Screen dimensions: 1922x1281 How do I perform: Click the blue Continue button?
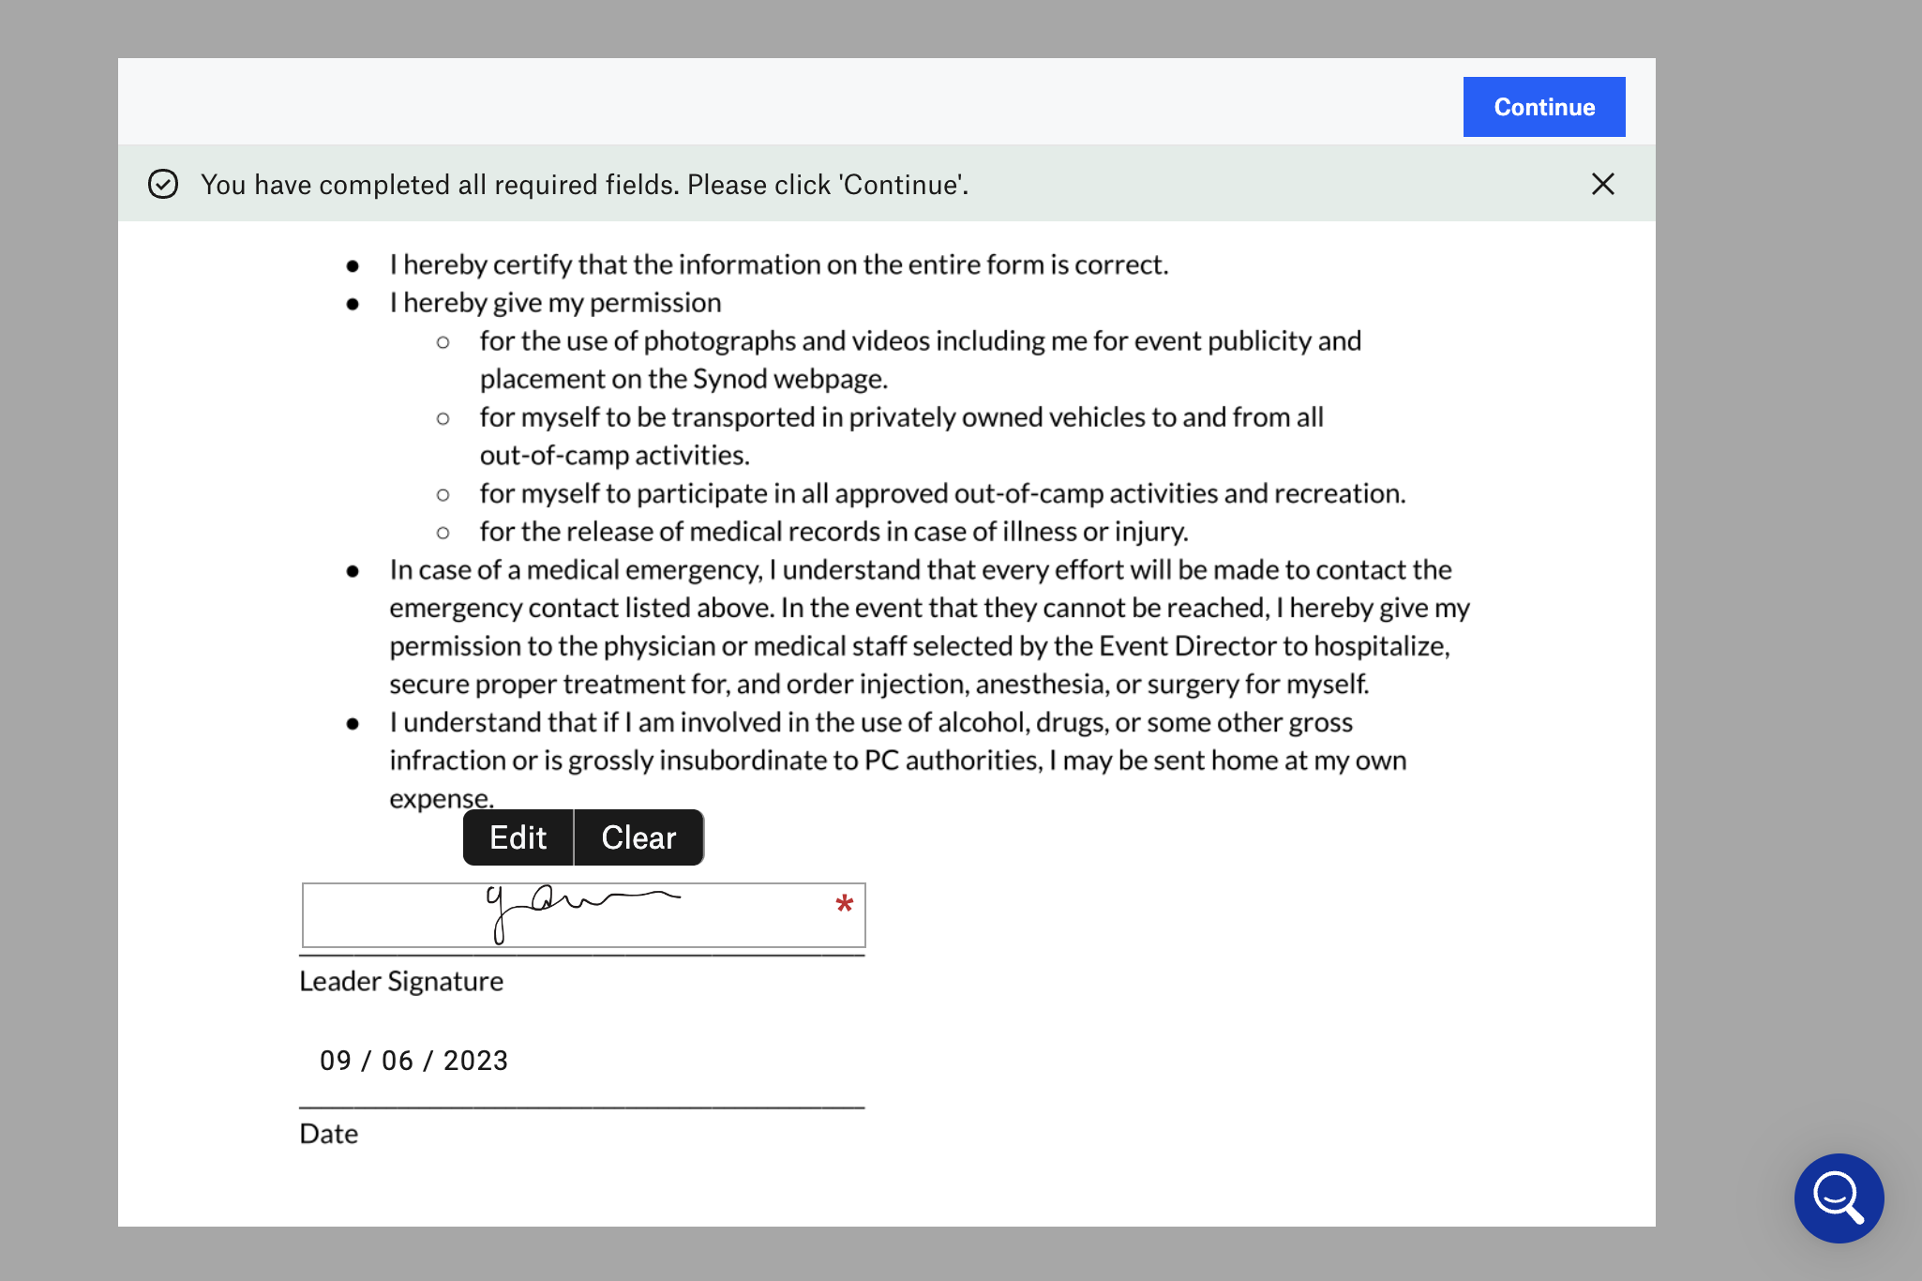pyautogui.click(x=1543, y=107)
